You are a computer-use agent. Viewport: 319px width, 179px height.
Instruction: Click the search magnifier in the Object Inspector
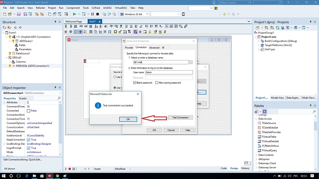(59, 98)
